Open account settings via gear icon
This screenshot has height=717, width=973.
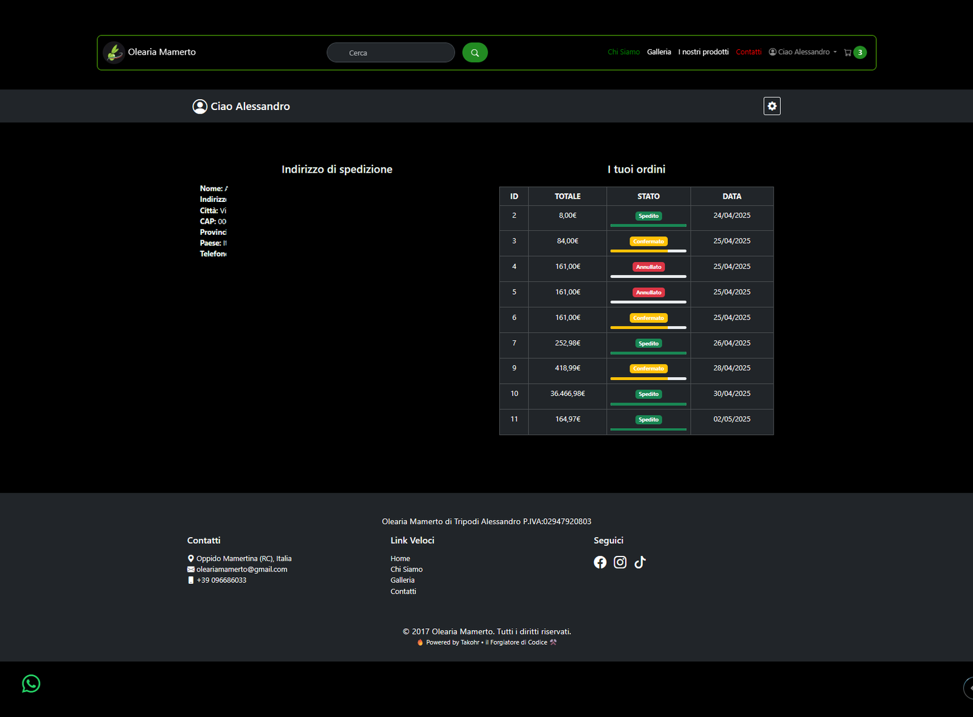(x=771, y=106)
